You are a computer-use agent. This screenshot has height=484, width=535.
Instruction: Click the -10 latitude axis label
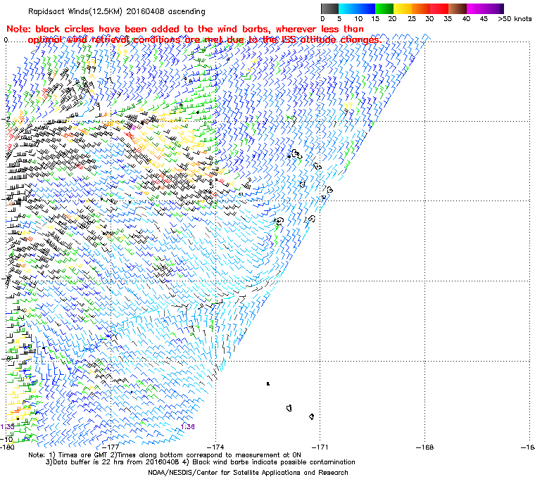(7, 439)
